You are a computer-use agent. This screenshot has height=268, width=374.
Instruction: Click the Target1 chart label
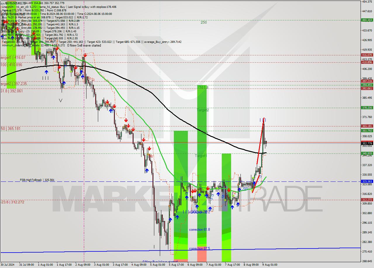tap(201, 156)
